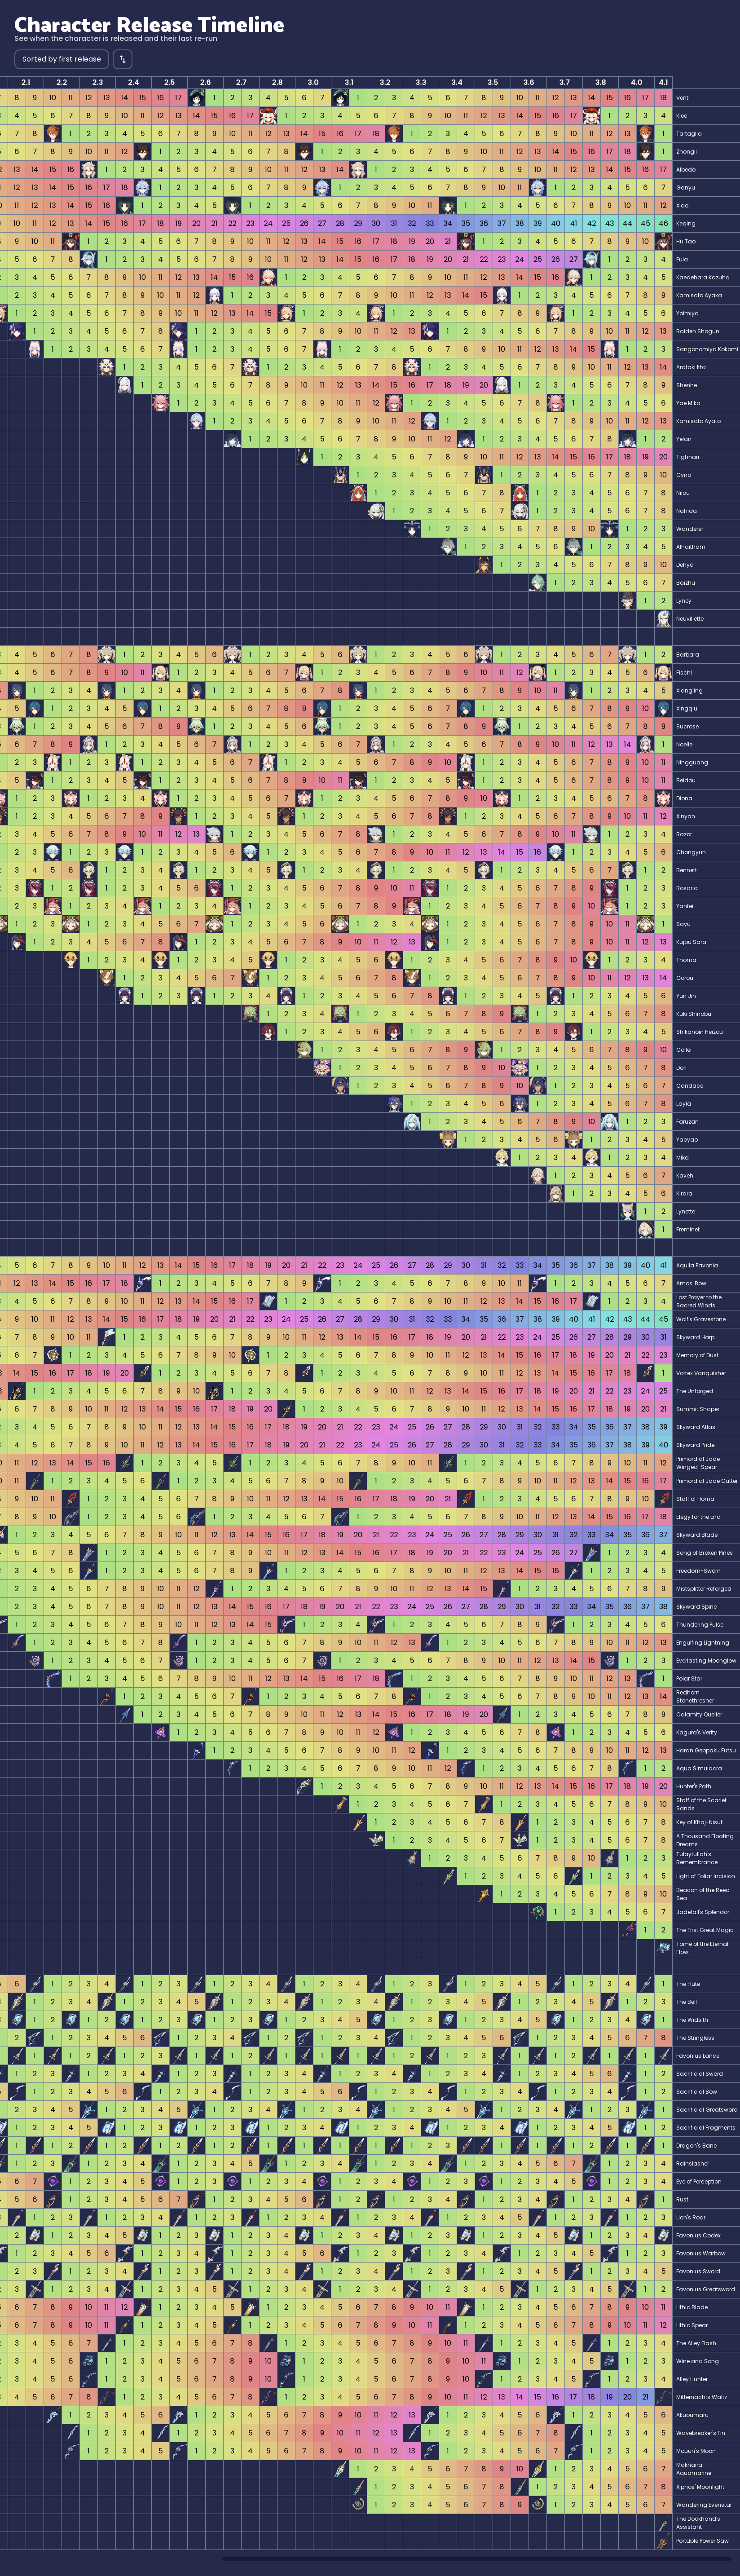
Task: Select Tighnari's portrait in the Tighnari row
Action: [x=303, y=457]
